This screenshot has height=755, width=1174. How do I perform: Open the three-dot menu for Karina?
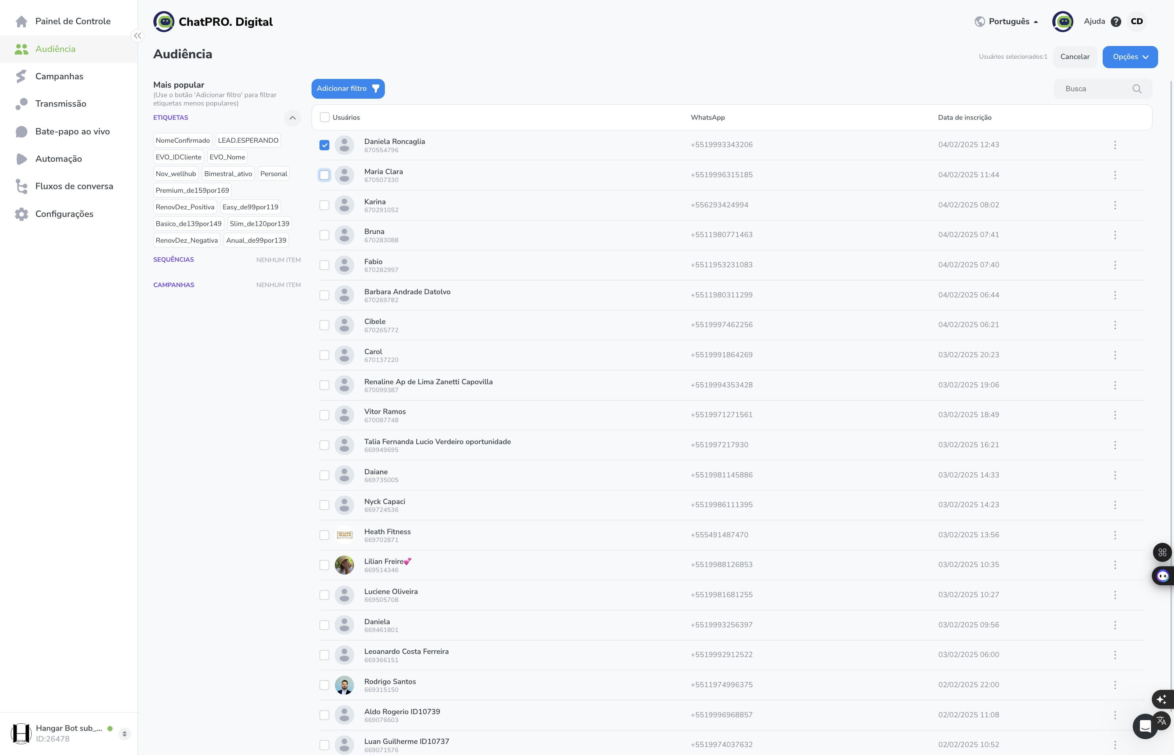point(1115,205)
